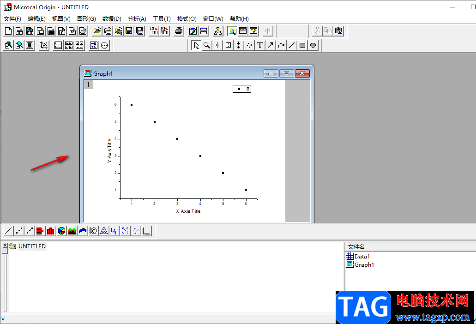
Task: Open the 编辑(E) menu
Action: [37, 19]
